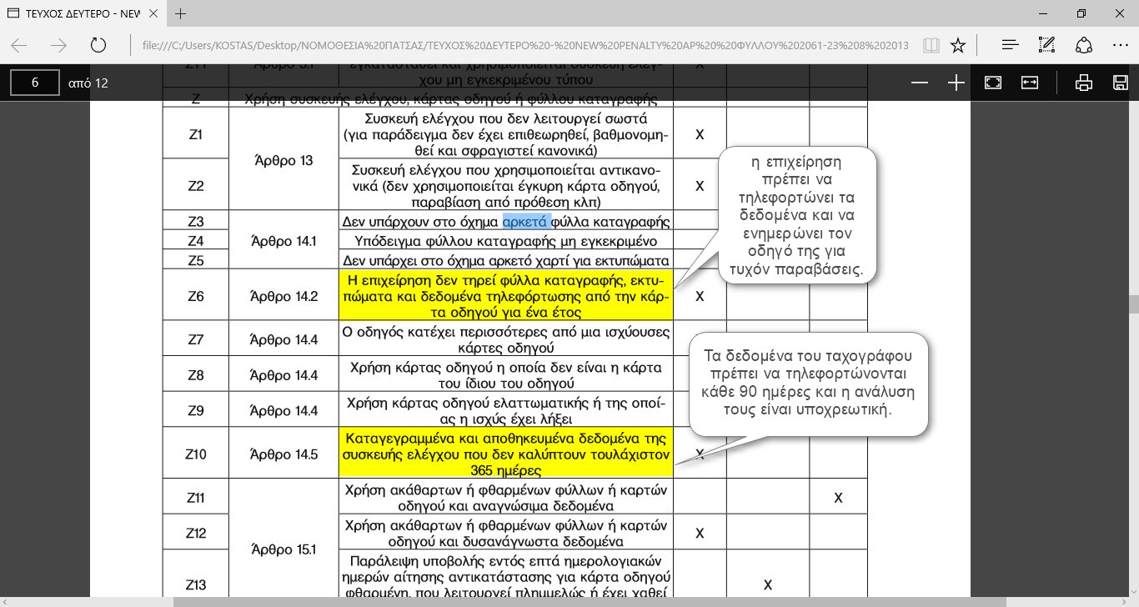Screen dimensions: 1139x607
Task: Click Άρθρο 15.1 cell
Action: pos(283,549)
